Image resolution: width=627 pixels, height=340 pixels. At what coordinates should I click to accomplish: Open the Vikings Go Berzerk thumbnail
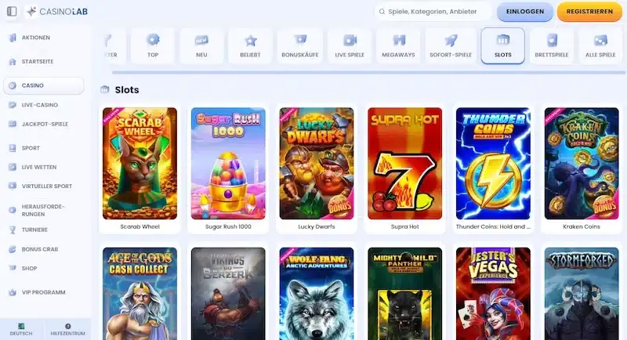228,294
